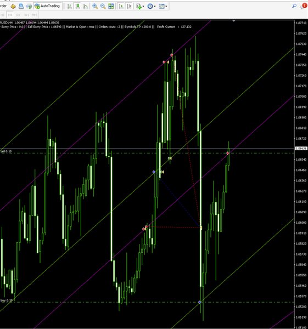Viewport: 308px width, 329px height.
Task: Toggle the AutoTrading button
Action: (47, 6)
